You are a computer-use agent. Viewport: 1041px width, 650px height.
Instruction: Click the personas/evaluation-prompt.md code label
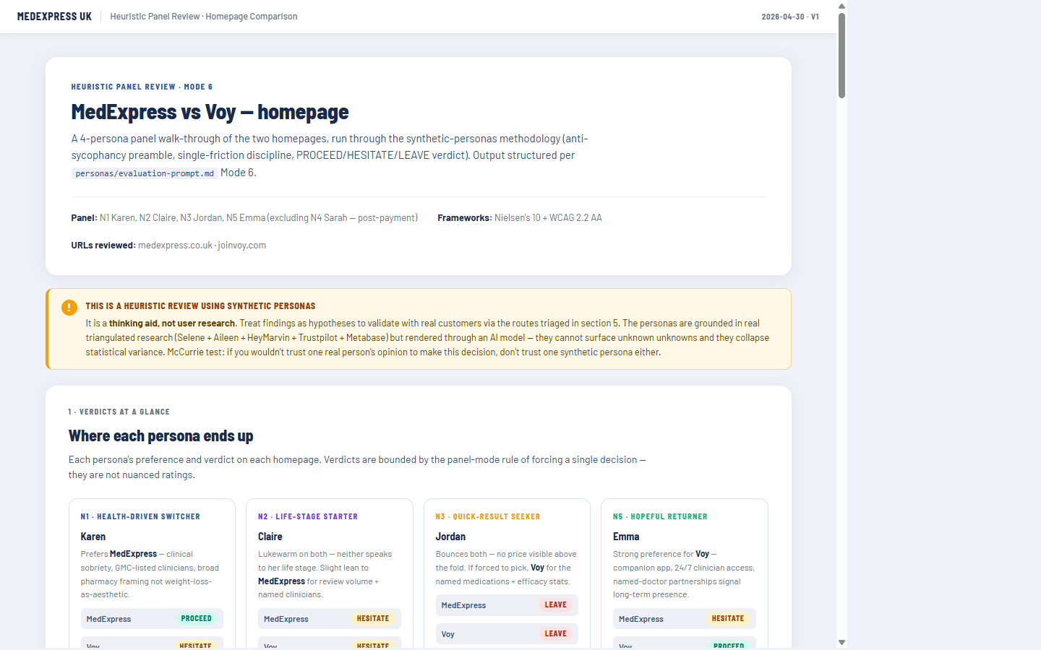pyautogui.click(x=145, y=173)
